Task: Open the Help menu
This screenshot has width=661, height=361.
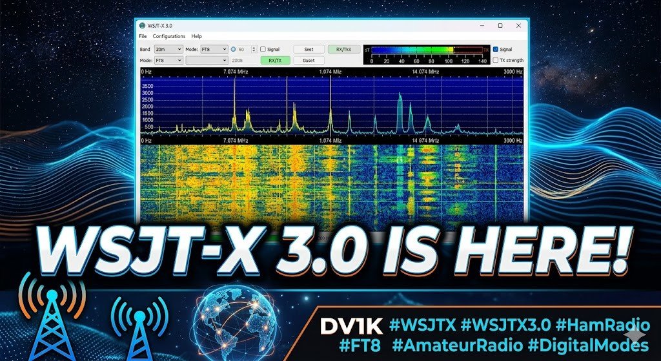Action: click(196, 36)
